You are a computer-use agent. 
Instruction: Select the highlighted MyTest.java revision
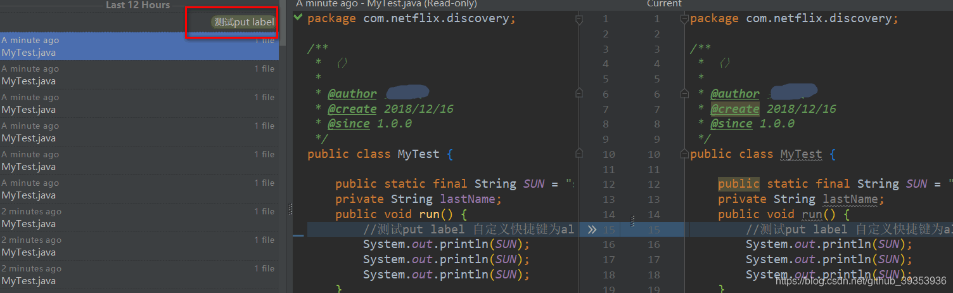pyautogui.click(x=139, y=46)
